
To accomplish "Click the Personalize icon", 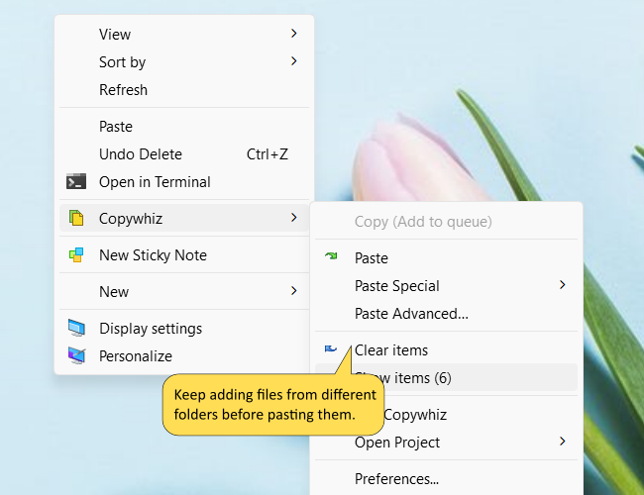I will [x=76, y=356].
